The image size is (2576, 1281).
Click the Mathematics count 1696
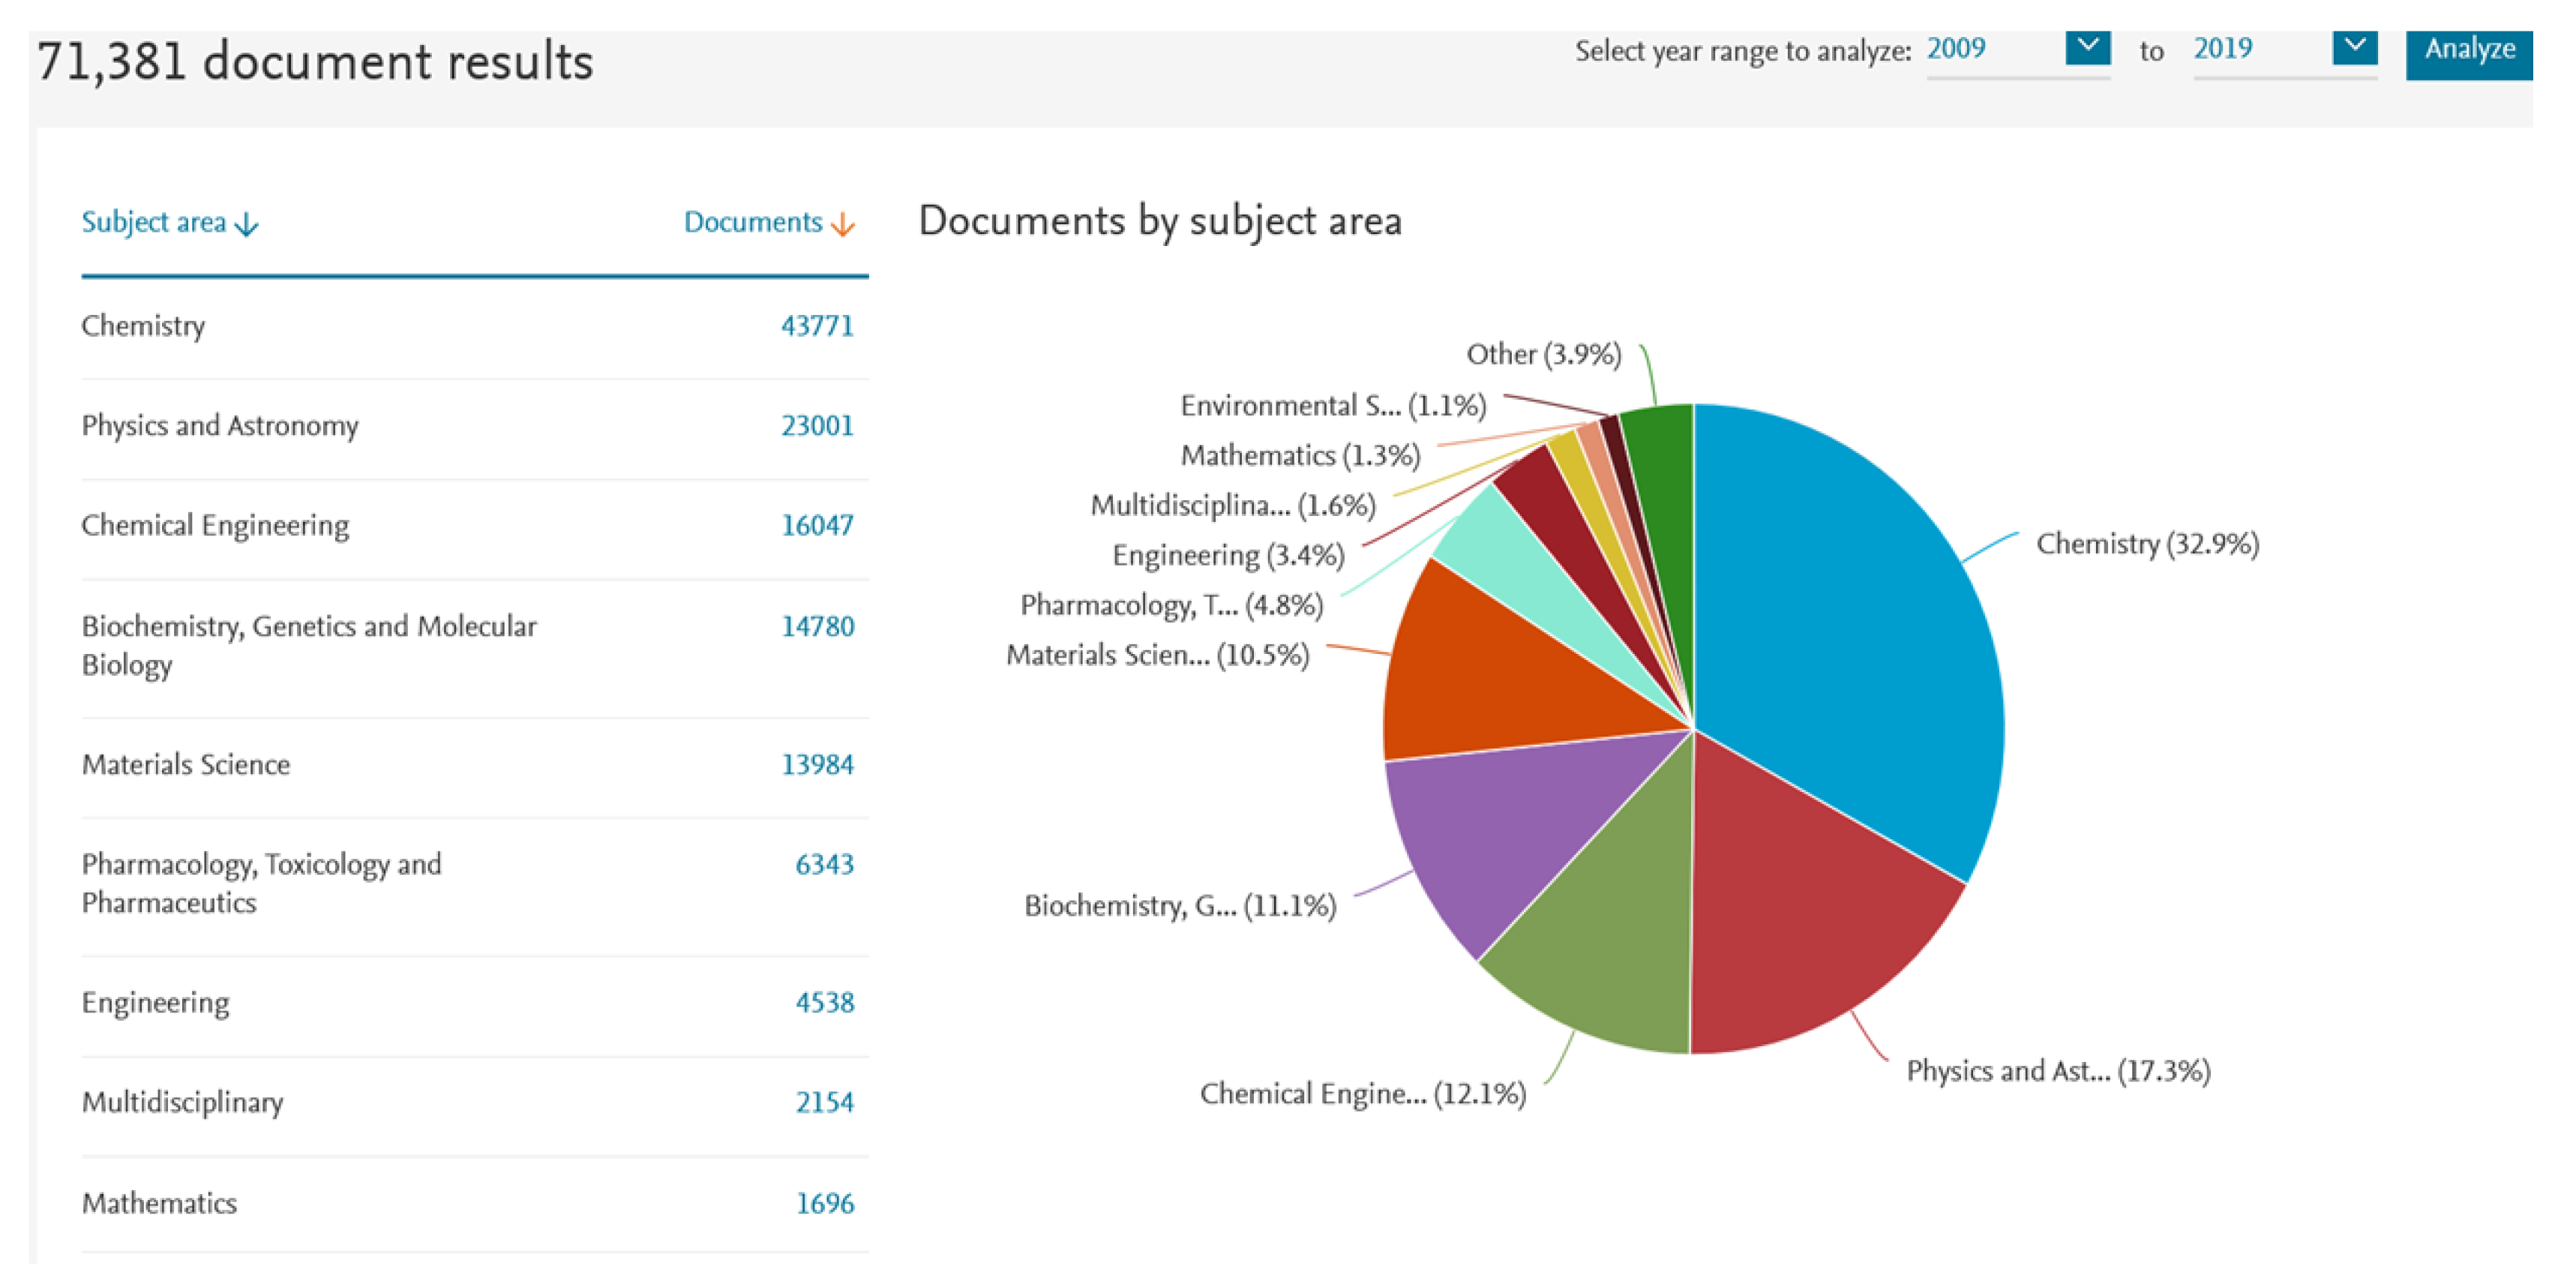coord(824,1203)
